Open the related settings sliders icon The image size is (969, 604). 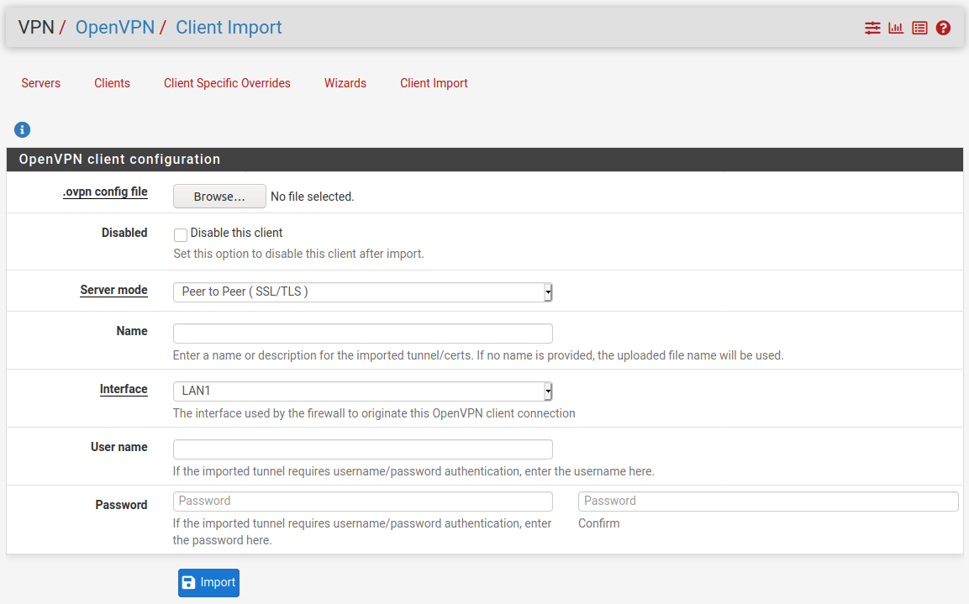[872, 28]
